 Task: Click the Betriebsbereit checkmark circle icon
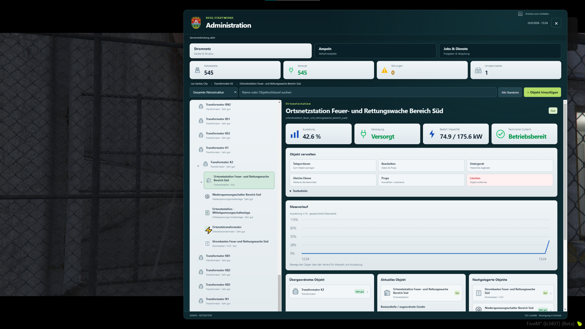click(500, 134)
